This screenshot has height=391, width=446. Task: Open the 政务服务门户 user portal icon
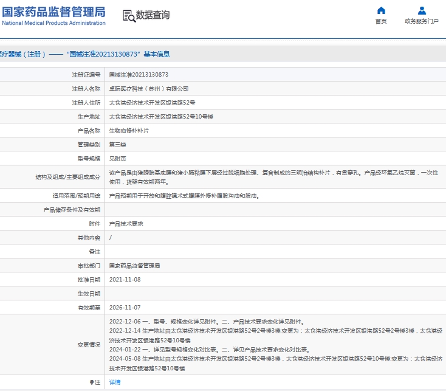coord(422,10)
